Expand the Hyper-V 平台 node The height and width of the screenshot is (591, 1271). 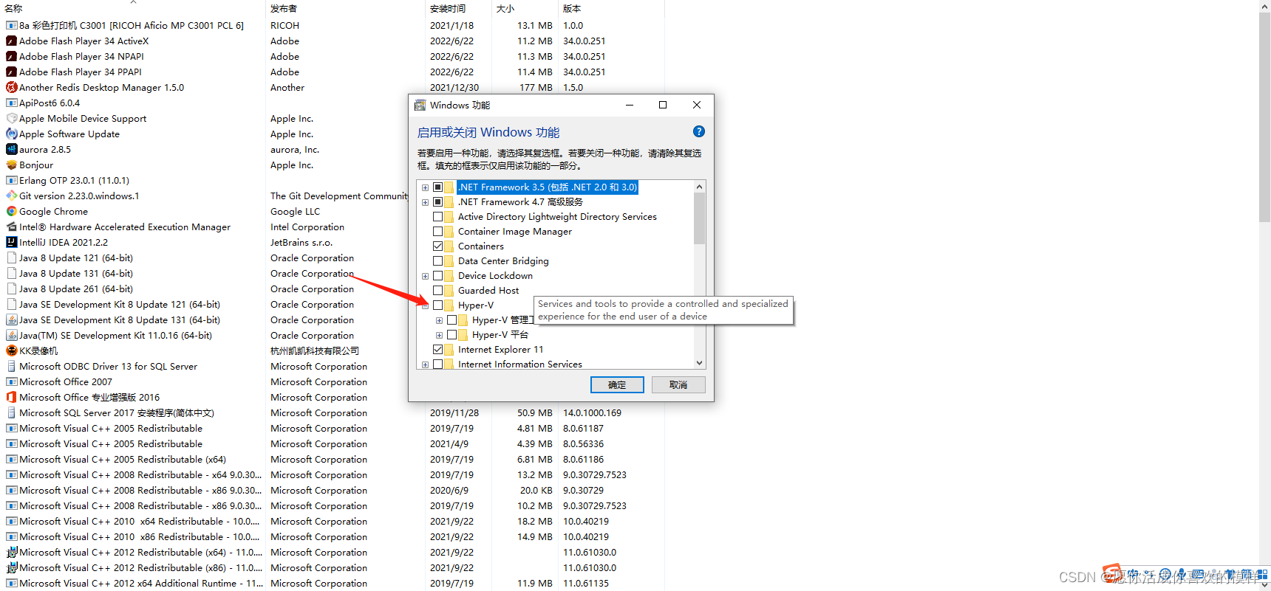click(439, 335)
